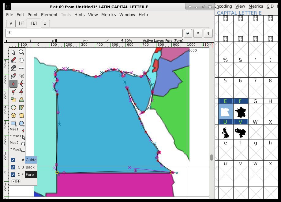Toggle Back layer visibility checkbox
281x202 pixels.
click(x=13, y=167)
